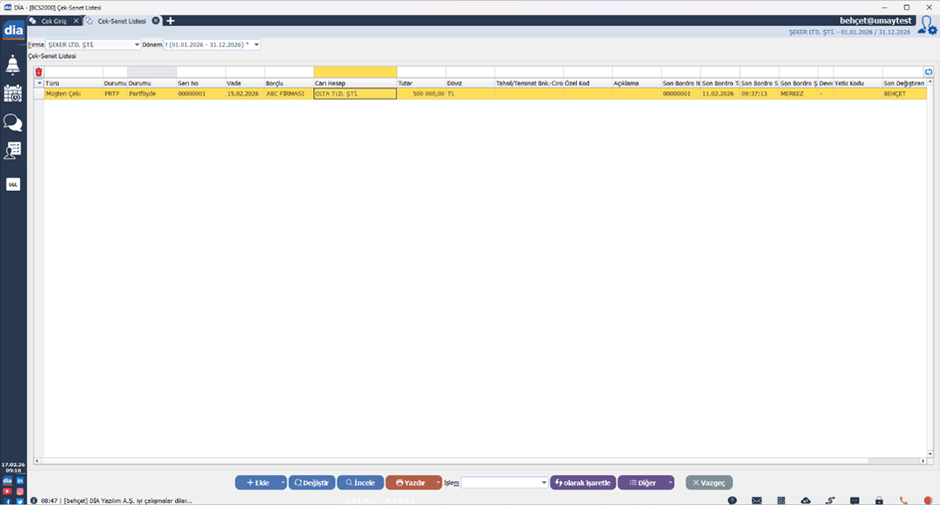Open a new tab with the plus button
The width and height of the screenshot is (940, 505).
tap(170, 21)
